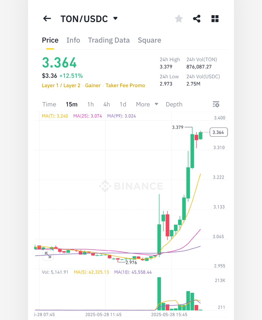
Task: Switch to the Info tab
Action: (x=73, y=40)
